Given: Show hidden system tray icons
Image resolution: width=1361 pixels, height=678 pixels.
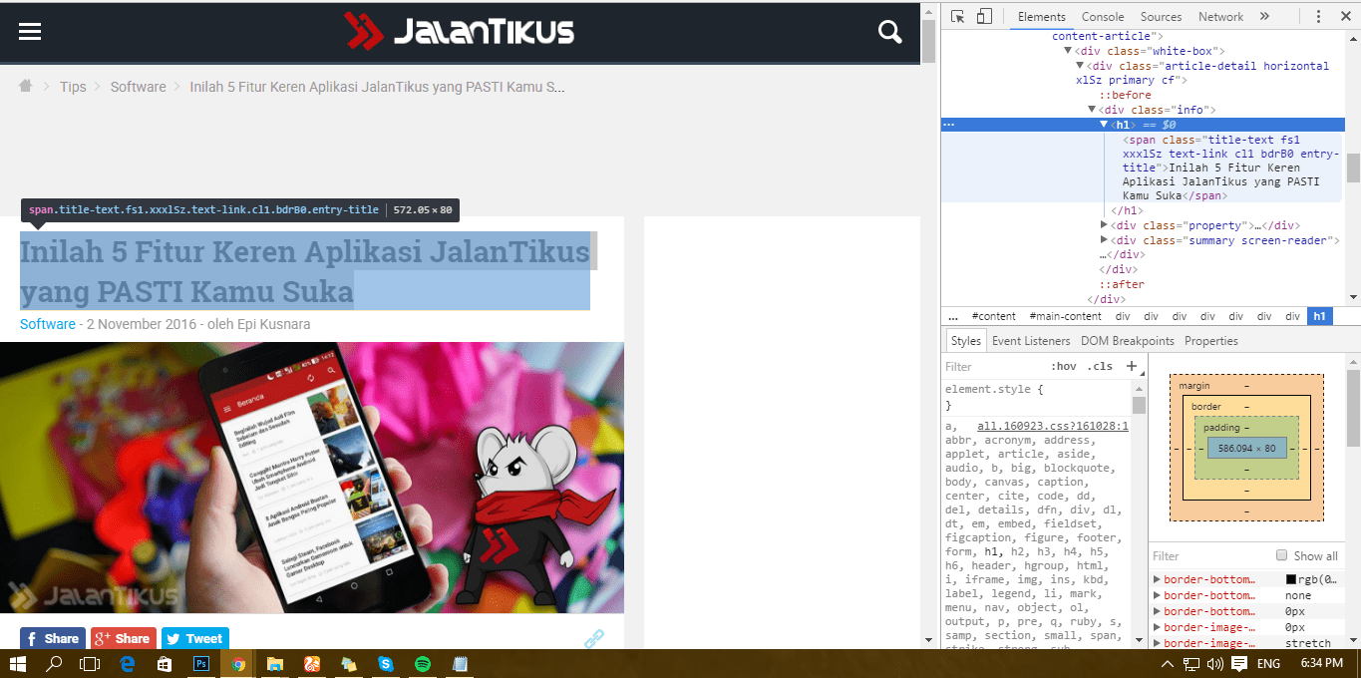Looking at the screenshot, I should pos(1169,664).
